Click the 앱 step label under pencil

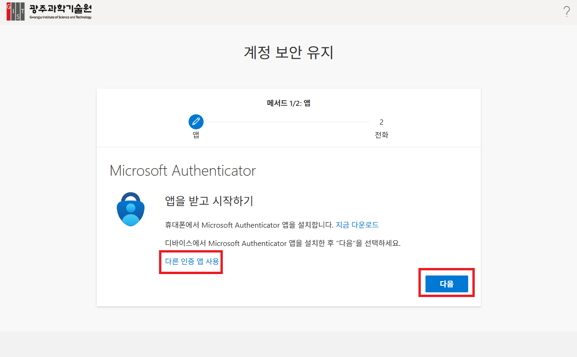(196, 135)
